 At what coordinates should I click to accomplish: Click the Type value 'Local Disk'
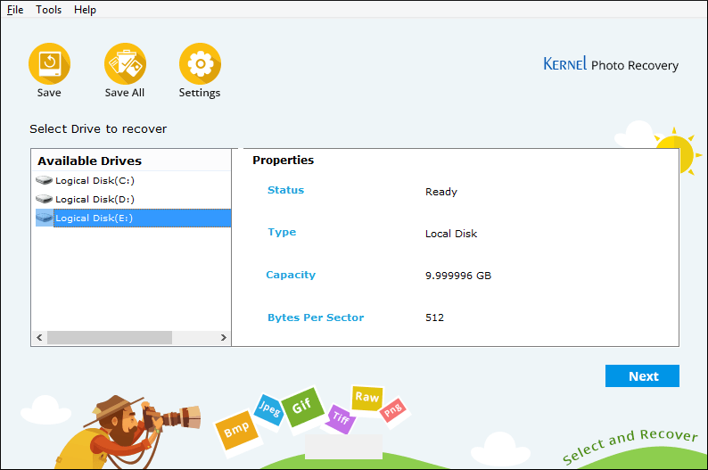451,234
